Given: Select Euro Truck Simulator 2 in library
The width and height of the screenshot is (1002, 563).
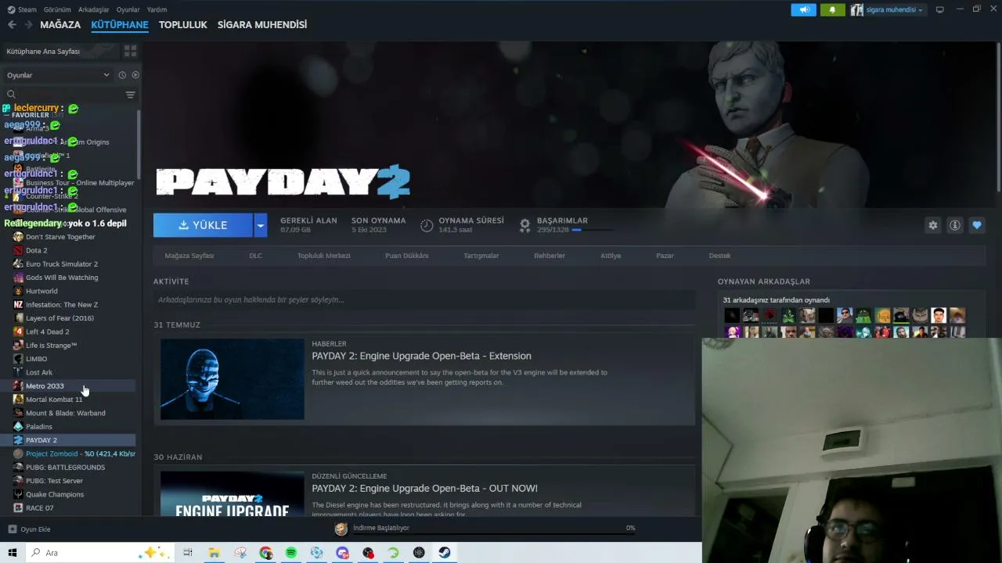Looking at the screenshot, I should (x=62, y=264).
